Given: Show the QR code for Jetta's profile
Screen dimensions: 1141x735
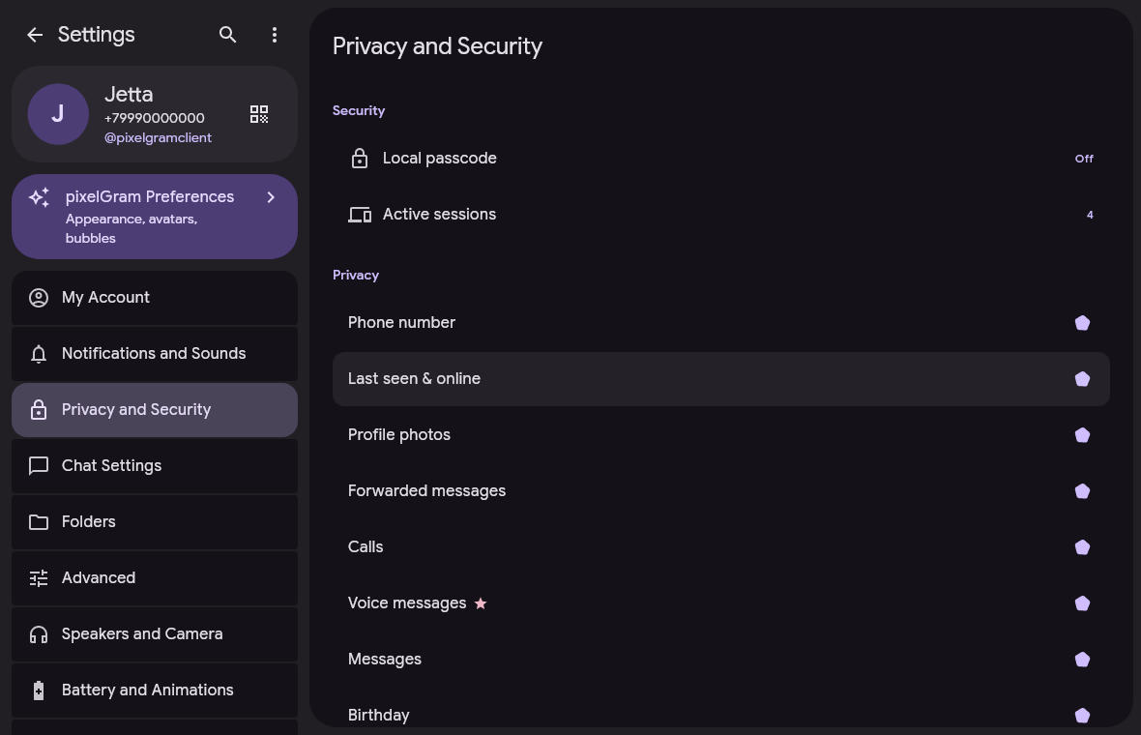Looking at the screenshot, I should click(x=259, y=114).
